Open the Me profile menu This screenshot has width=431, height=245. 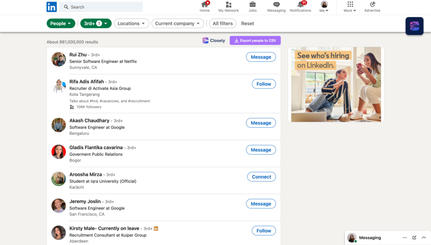(x=324, y=7)
